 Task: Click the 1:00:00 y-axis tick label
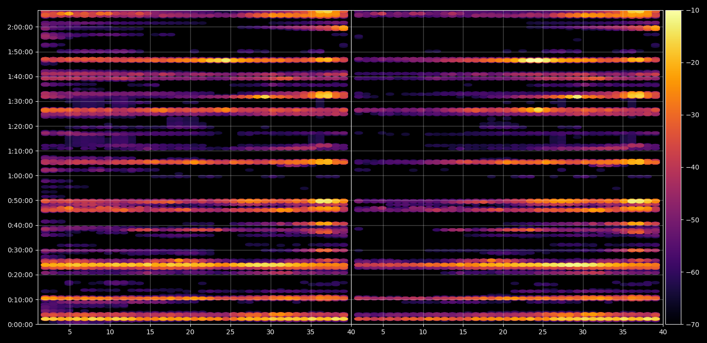click(x=20, y=175)
